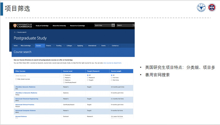Expand the Why Cambridge submenu chevron
Image resolution: width=220 pixels, height=125 pixels.
point(34,46)
